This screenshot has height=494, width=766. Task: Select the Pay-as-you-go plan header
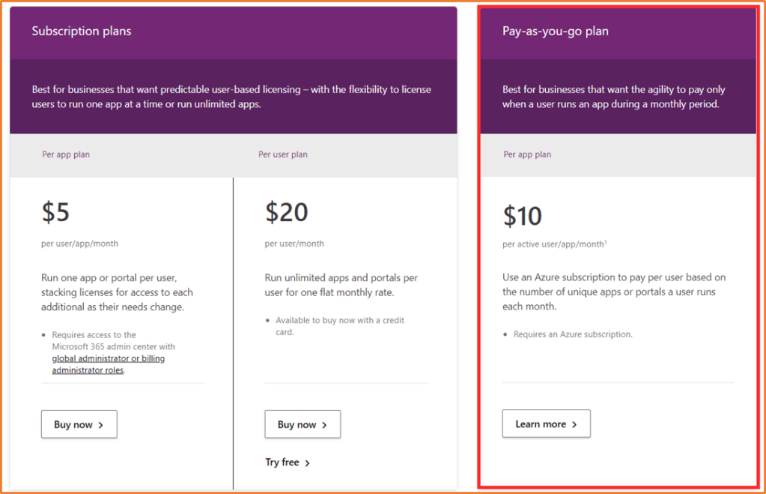click(556, 31)
